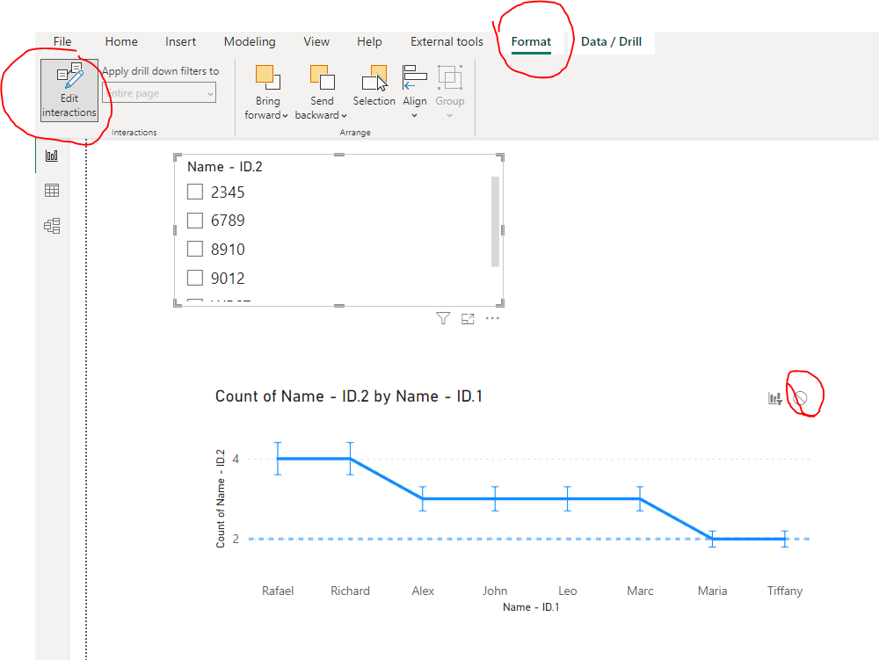
Task: Click the x-axis title Name - ID.1
Action: (531, 606)
